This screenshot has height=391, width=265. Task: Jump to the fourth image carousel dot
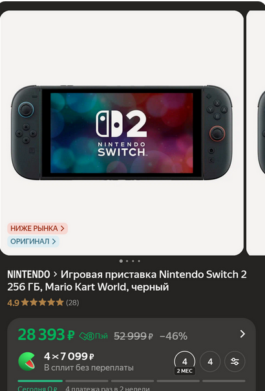coord(139,261)
